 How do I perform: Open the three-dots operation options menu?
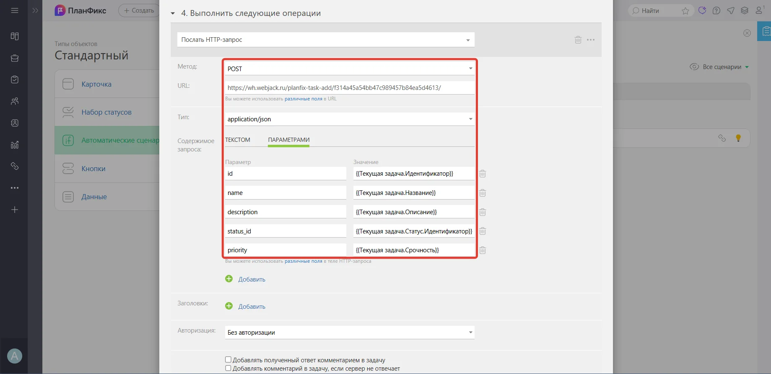pos(591,40)
